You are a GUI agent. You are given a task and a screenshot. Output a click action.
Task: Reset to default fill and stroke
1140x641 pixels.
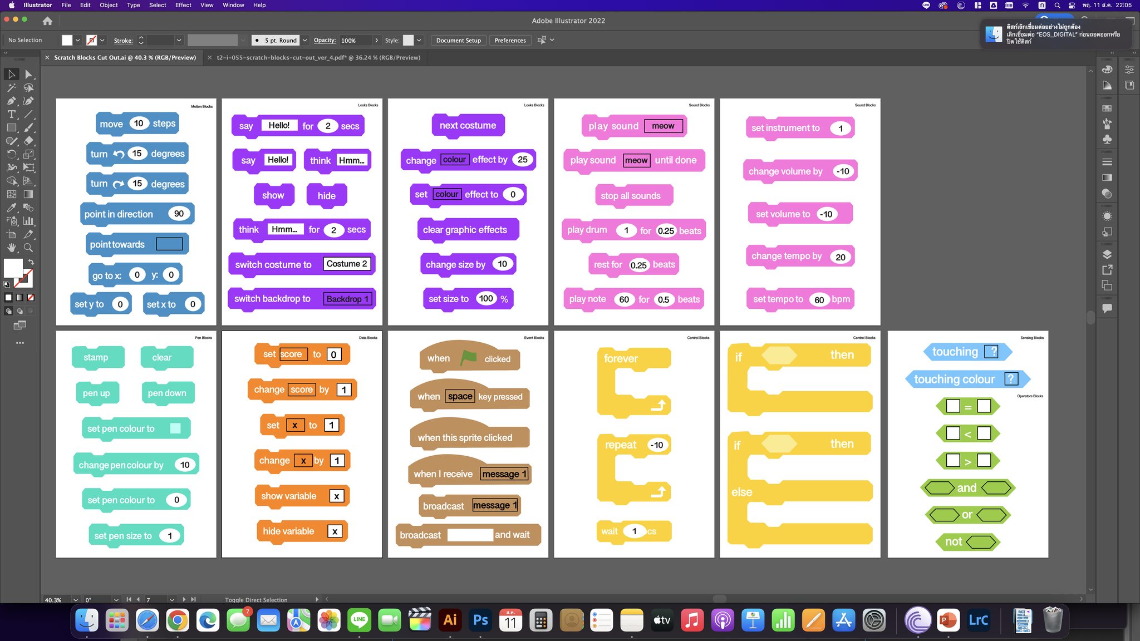7,284
